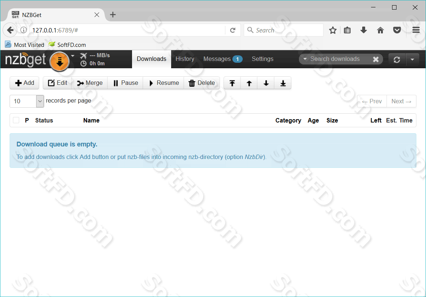Viewport: 426px width, 297px height.
Task: Click the P priority column header
Action: (27, 120)
